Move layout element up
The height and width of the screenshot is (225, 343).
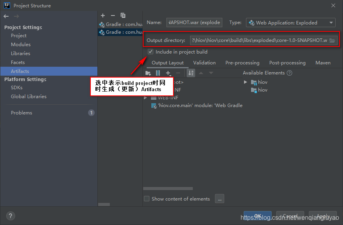[x=201, y=73]
